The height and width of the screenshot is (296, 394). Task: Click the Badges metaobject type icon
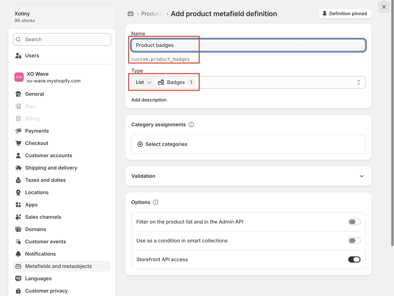click(x=161, y=82)
